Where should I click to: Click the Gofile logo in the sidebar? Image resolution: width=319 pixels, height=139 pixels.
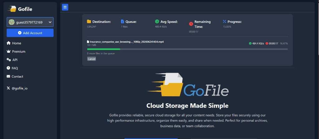click(x=20, y=9)
